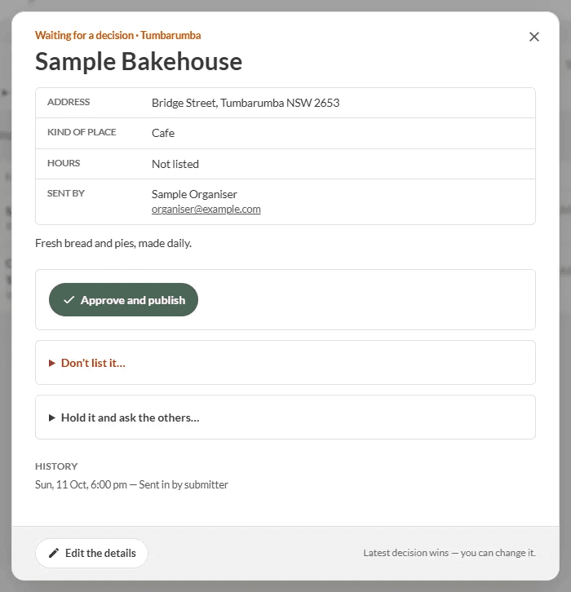Screen dimensions: 571x592
Task: Click the HOURS row label
Action: tap(64, 163)
